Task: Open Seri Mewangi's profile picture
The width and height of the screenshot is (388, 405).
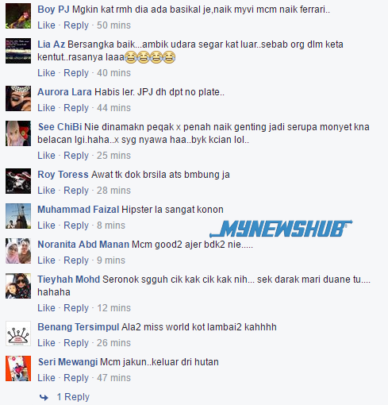Action: pos(18,368)
